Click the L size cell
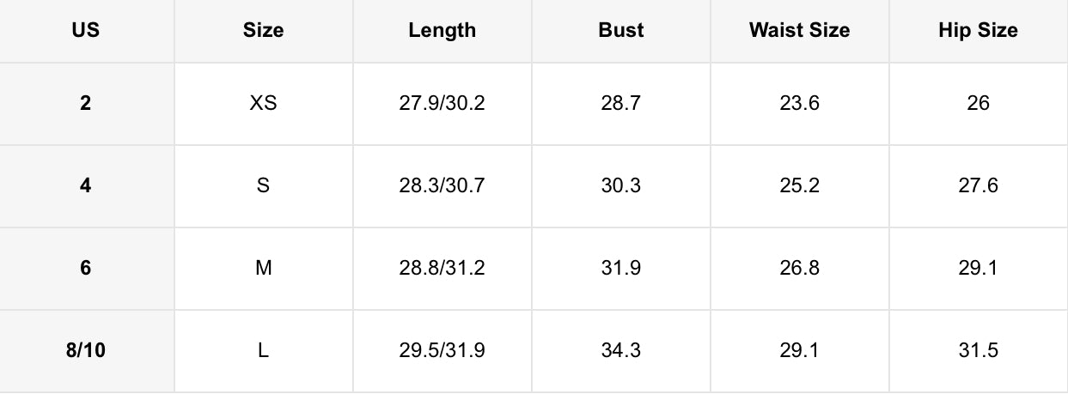The height and width of the screenshot is (394, 1068). coord(263,350)
